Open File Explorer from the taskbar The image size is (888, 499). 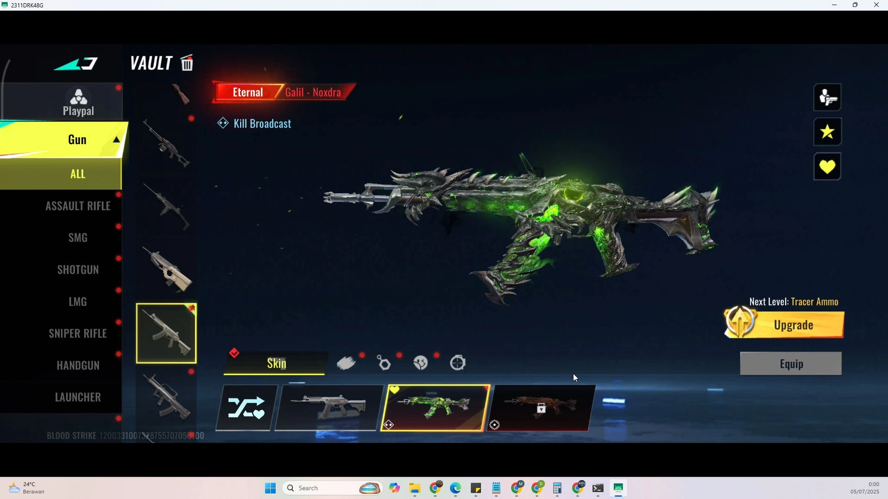click(x=415, y=488)
